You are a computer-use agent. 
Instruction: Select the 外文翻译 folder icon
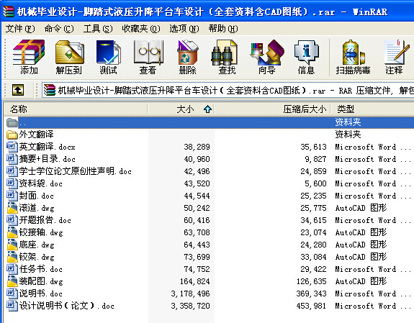(12, 135)
